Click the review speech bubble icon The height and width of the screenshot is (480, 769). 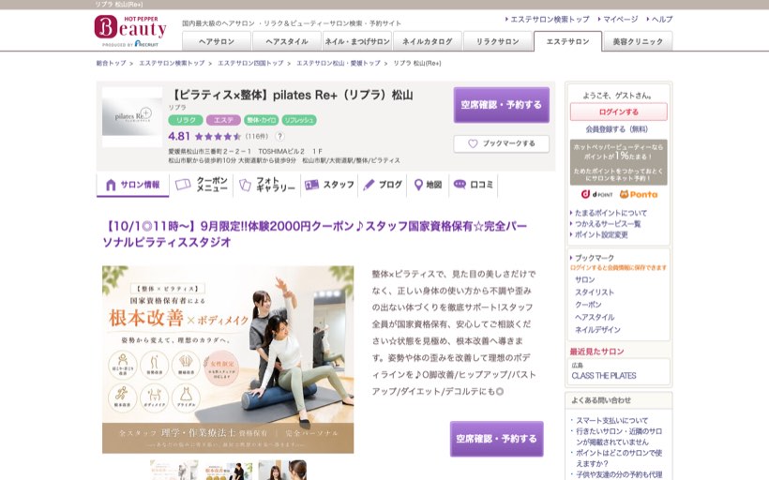tap(460, 185)
